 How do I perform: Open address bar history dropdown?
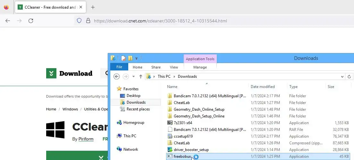tap(342, 76)
